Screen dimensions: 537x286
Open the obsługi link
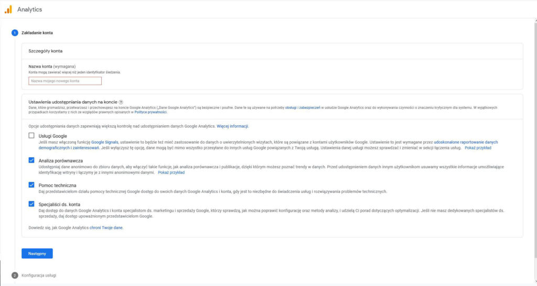click(x=291, y=107)
